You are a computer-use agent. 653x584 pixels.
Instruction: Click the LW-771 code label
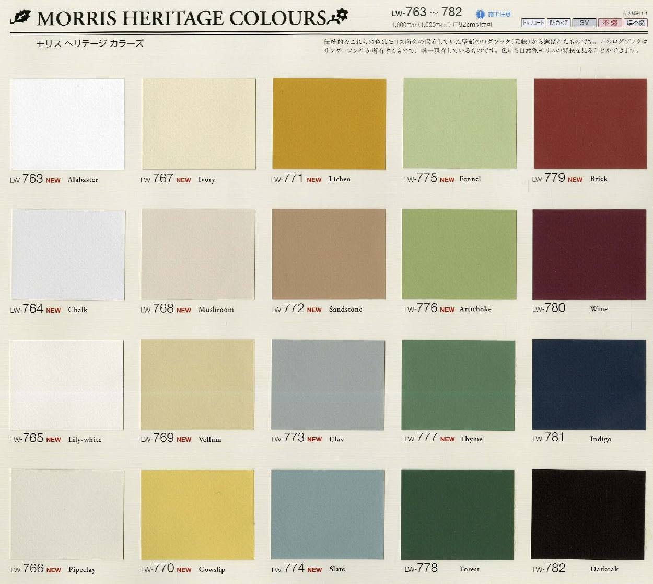tap(287, 179)
